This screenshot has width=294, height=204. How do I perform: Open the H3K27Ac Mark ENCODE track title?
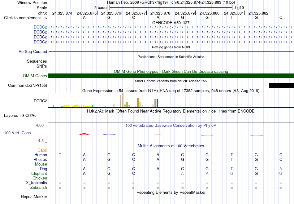[x=171, y=111]
